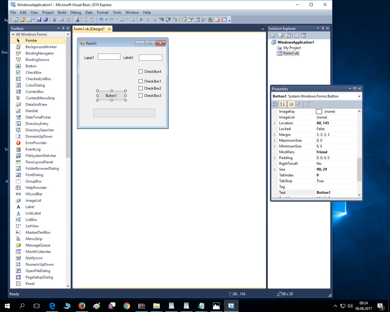
Task: Click the Cut scissors icon
Action: (x=54, y=19)
